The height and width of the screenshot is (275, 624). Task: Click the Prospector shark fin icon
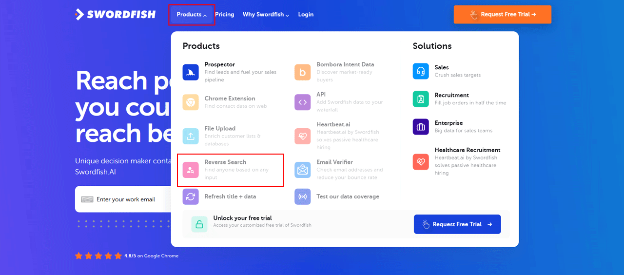coord(191,72)
